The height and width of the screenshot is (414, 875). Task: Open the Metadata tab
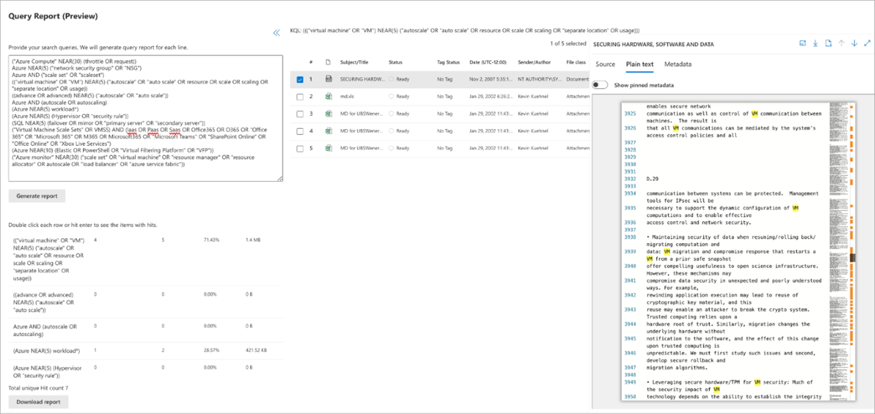click(x=678, y=64)
